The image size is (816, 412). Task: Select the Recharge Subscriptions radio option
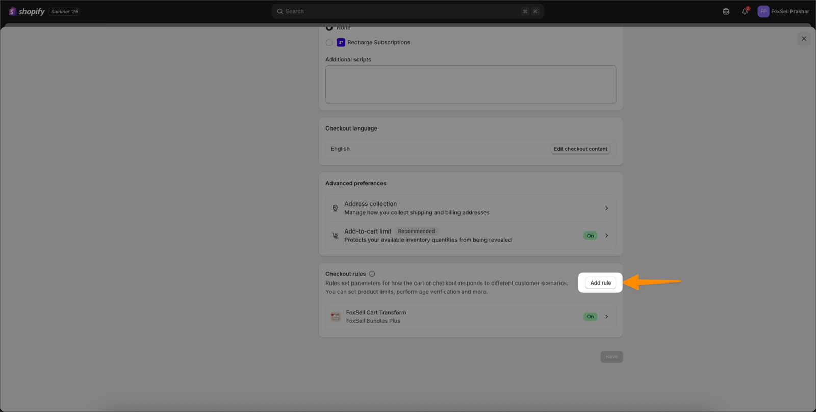329,42
